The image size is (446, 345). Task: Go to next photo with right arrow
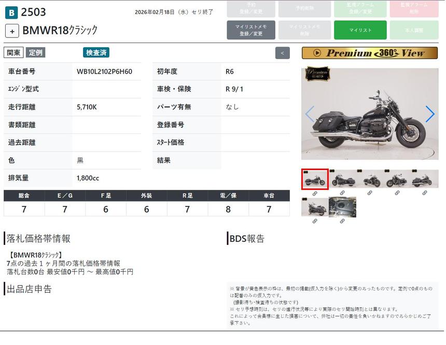[429, 114]
